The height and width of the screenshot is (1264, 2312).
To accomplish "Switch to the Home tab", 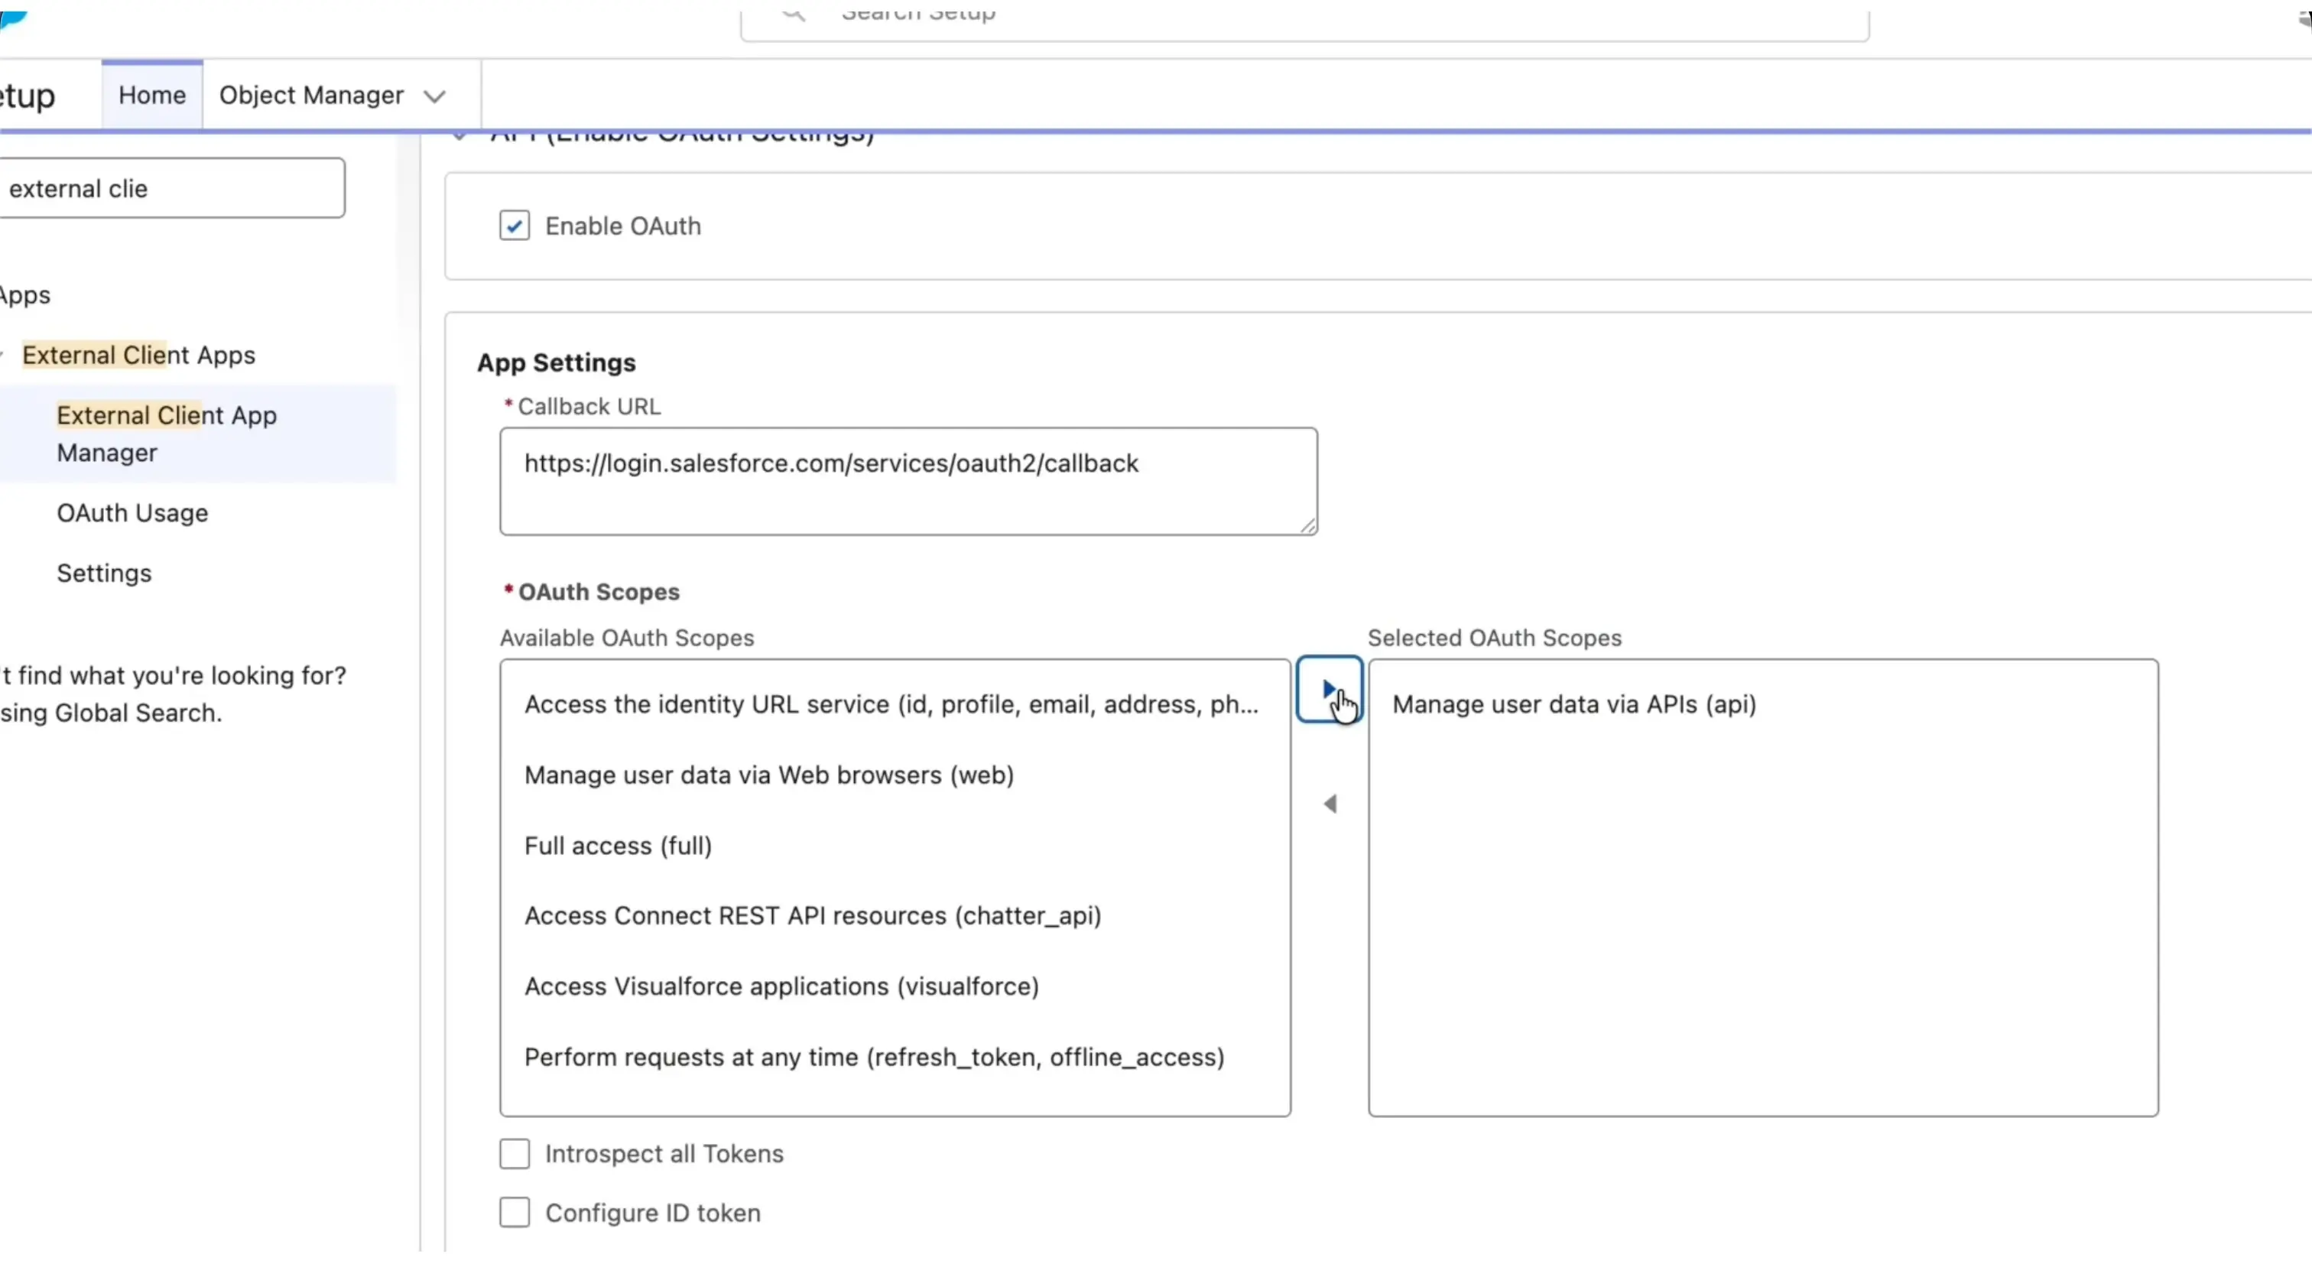I will coord(151,95).
